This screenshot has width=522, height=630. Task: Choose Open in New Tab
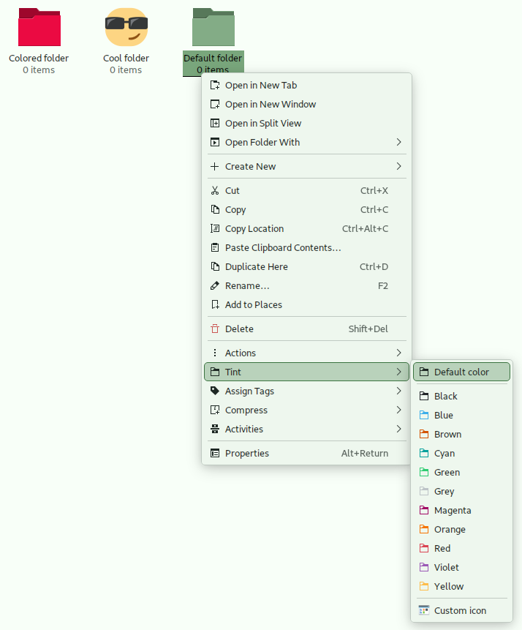click(307, 85)
